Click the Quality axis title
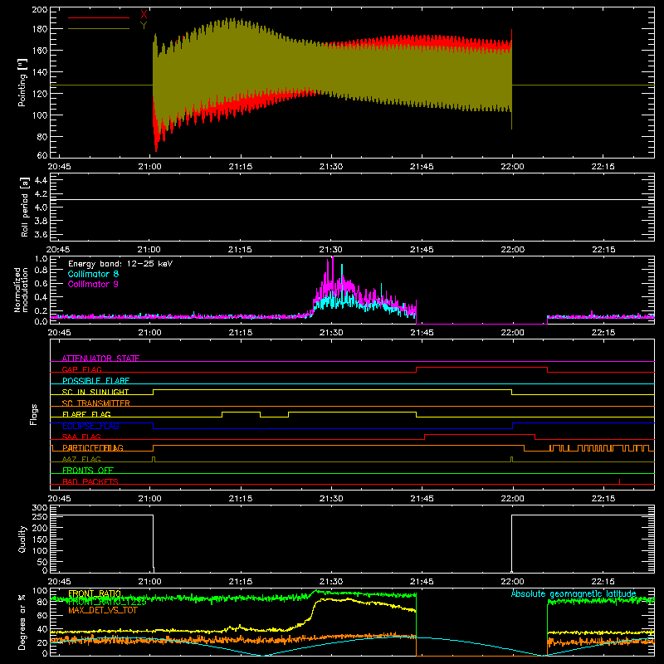The width and height of the screenshot is (664, 664). coord(22,539)
